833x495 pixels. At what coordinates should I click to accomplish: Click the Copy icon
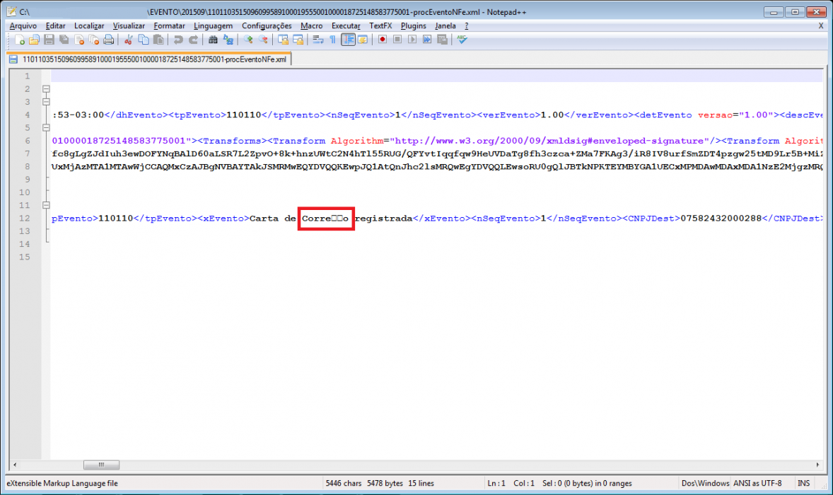[x=144, y=40]
